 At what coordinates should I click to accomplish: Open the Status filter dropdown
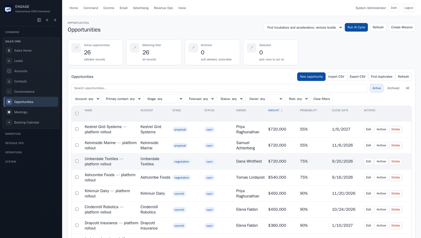point(230,99)
